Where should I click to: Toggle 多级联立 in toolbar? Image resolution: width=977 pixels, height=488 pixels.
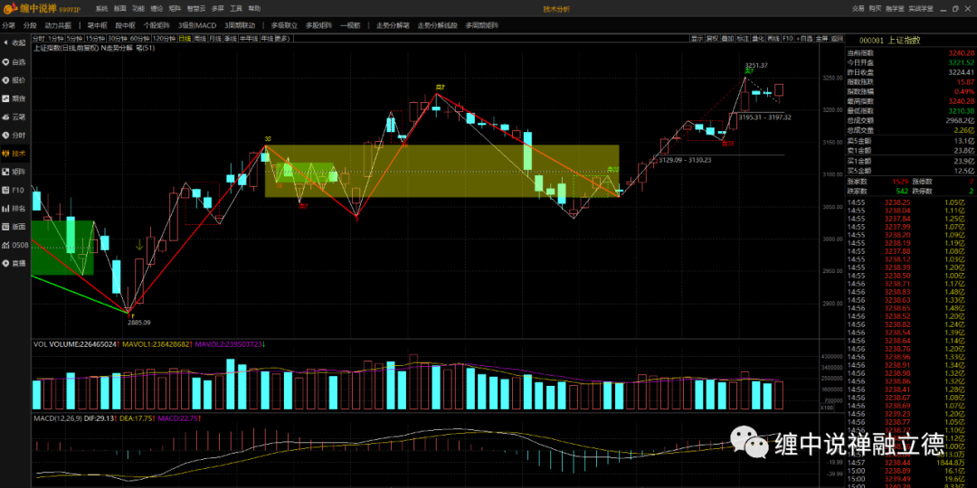point(285,25)
